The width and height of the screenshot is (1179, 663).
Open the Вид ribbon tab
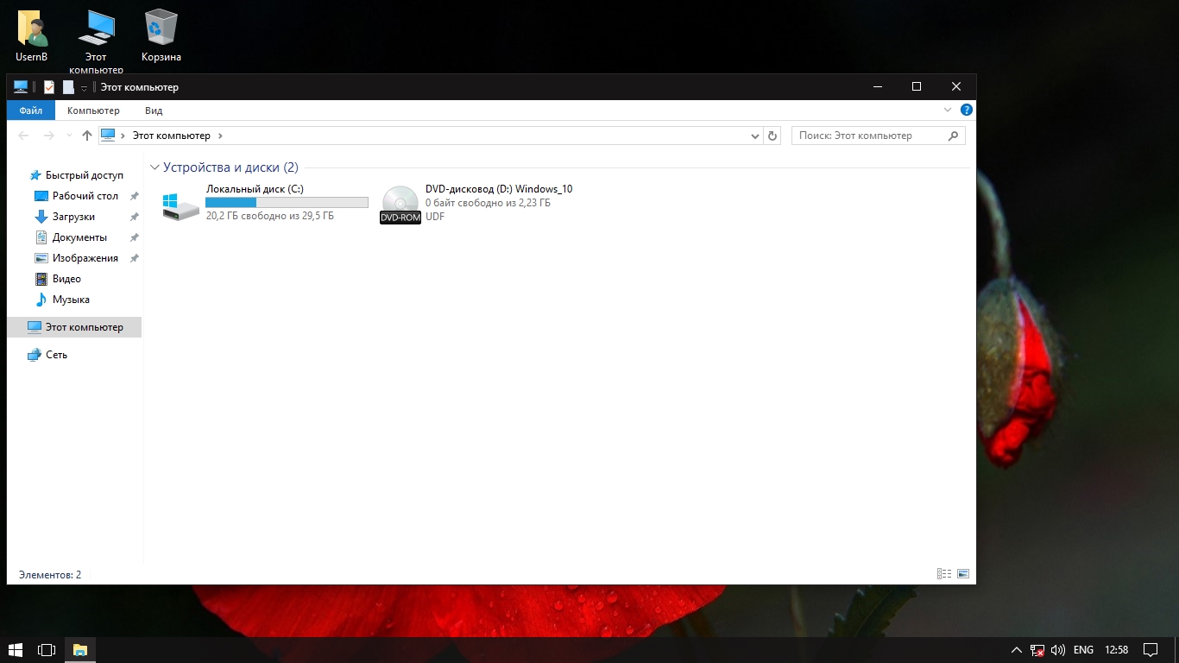(x=154, y=110)
